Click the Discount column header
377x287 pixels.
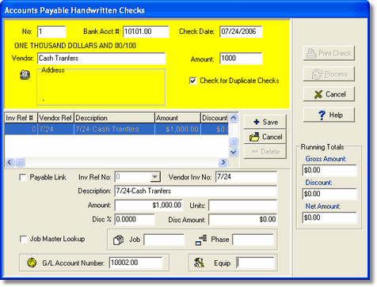215,118
